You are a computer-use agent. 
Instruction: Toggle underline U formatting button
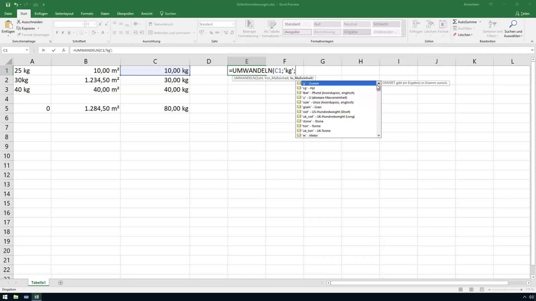pyautogui.click(x=69, y=33)
